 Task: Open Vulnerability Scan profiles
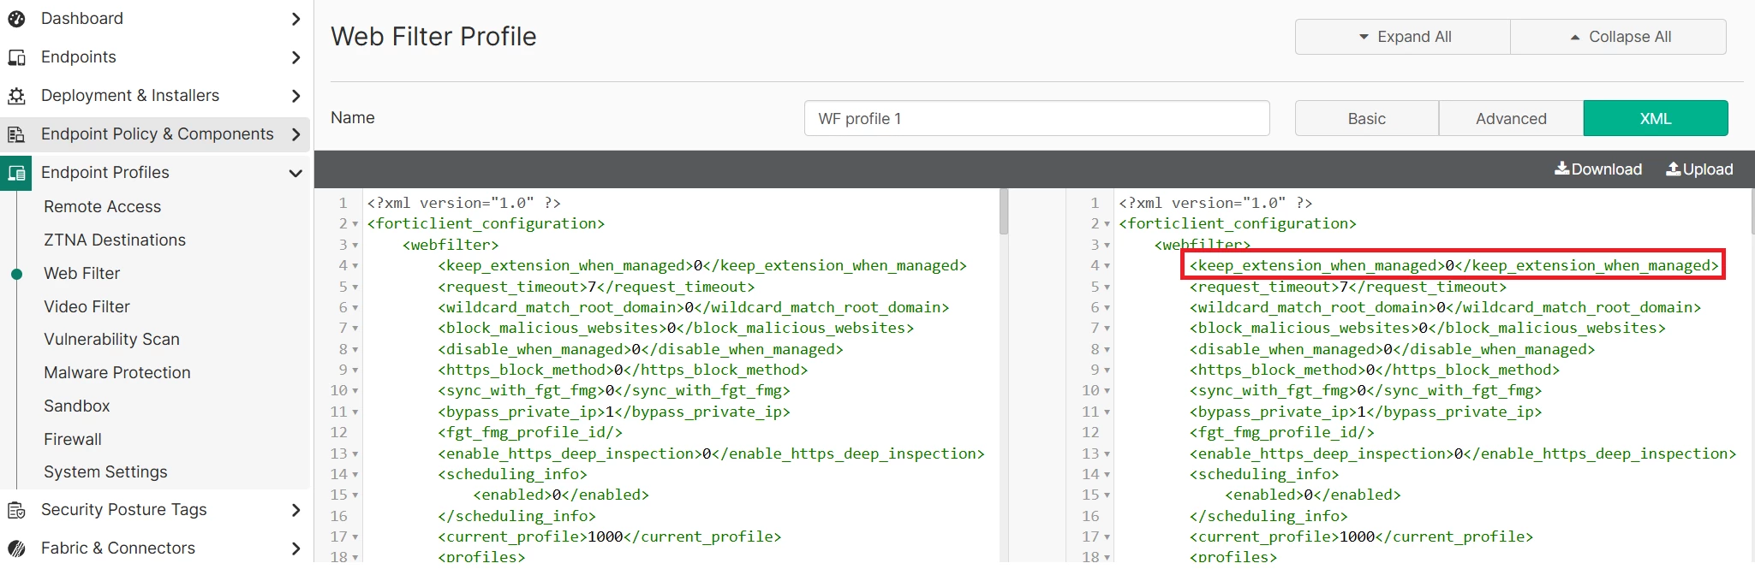111,340
